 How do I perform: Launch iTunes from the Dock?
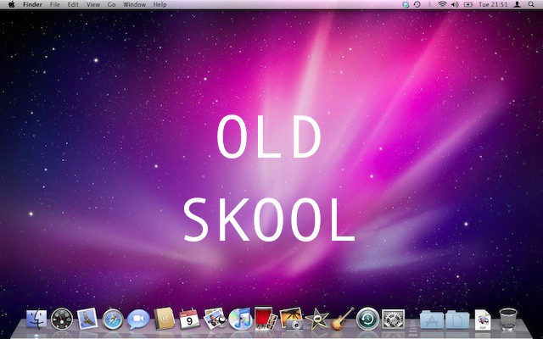(240, 320)
